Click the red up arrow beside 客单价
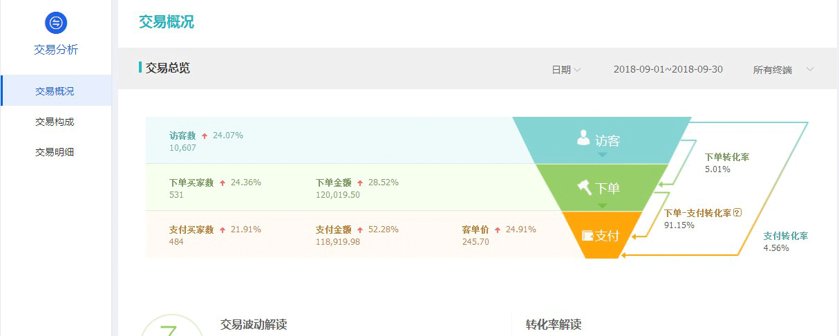Viewport: 839px width, 336px height. [498, 230]
